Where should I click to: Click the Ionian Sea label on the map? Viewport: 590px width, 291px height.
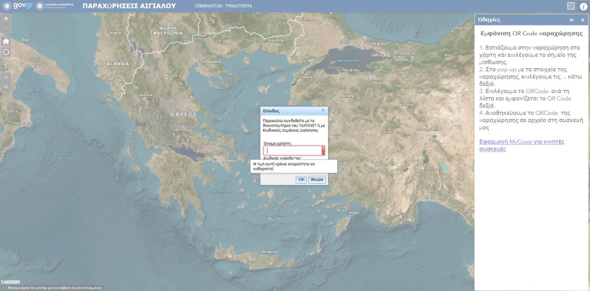[x=62, y=158]
